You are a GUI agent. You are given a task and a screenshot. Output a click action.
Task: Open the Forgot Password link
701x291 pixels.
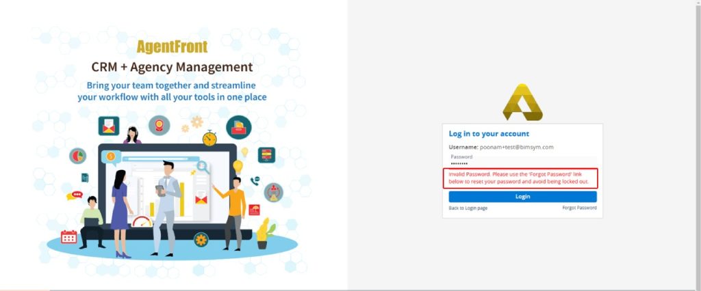click(x=579, y=208)
